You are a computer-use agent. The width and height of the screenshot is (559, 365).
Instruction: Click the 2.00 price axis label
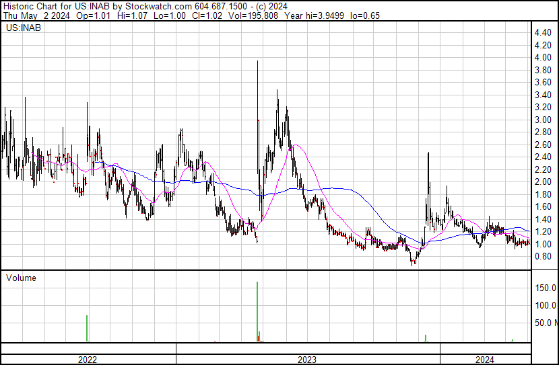544,182
